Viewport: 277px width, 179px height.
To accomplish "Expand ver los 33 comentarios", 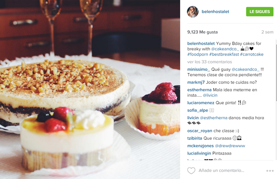I will tap(210, 62).
